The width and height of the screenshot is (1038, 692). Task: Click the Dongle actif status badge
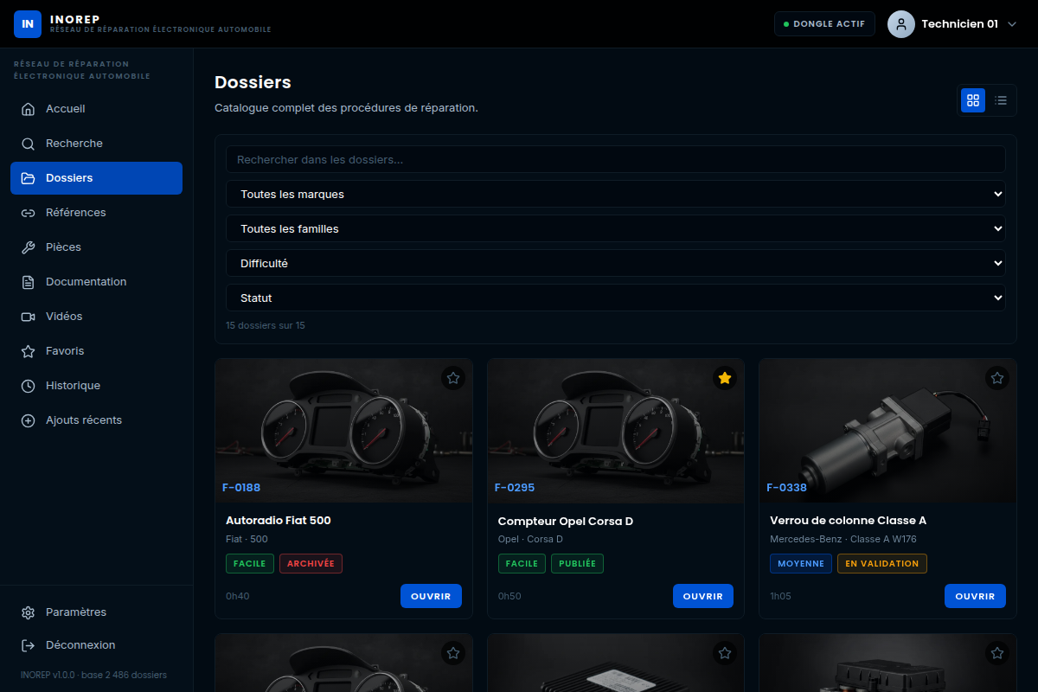pyautogui.click(x=824, y=24)
